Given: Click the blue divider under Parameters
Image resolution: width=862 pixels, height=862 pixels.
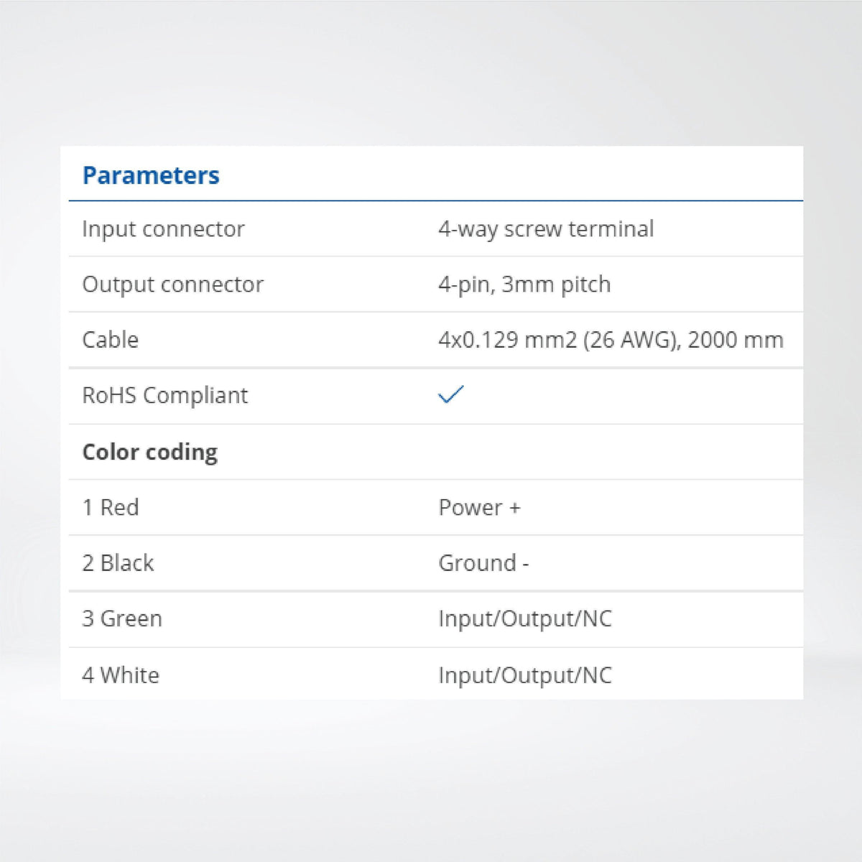Looking at the screenshot, I should (436, 200).
